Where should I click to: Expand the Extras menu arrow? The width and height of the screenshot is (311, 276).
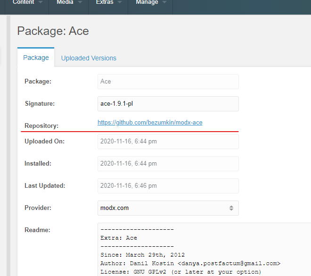pyautogui.click(x=120, y=2)
